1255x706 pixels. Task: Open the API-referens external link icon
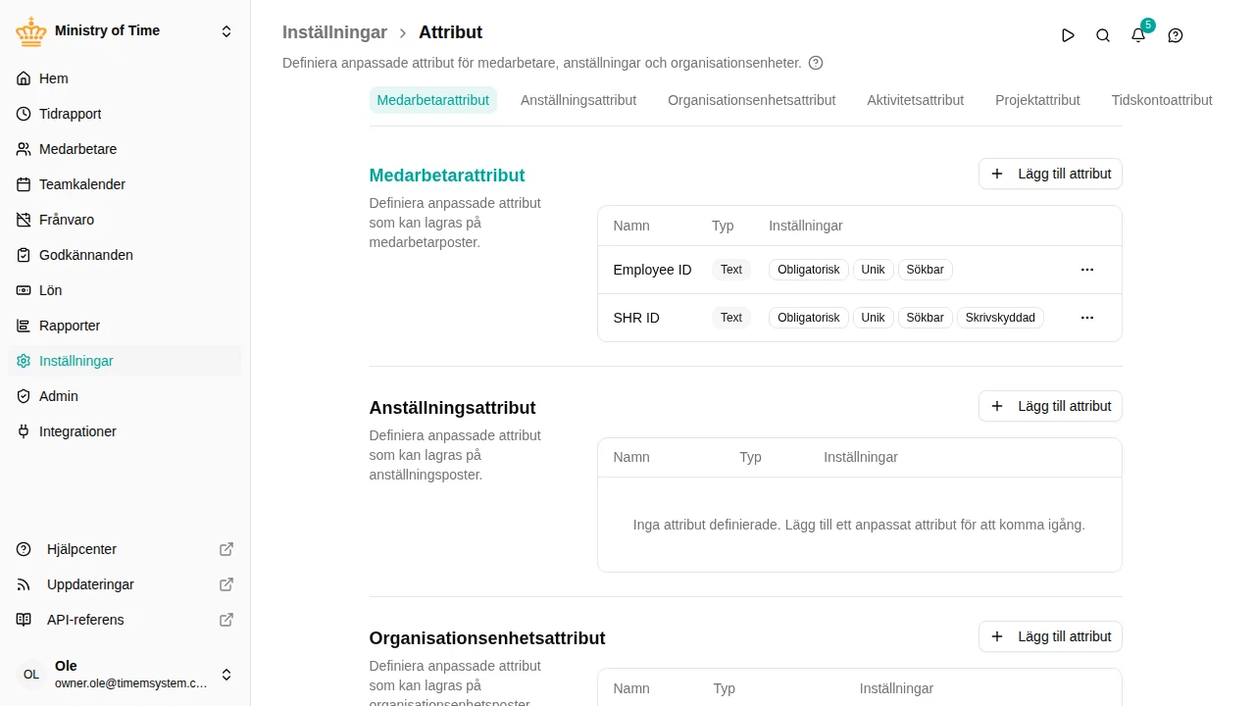click(x=226, y=620)
